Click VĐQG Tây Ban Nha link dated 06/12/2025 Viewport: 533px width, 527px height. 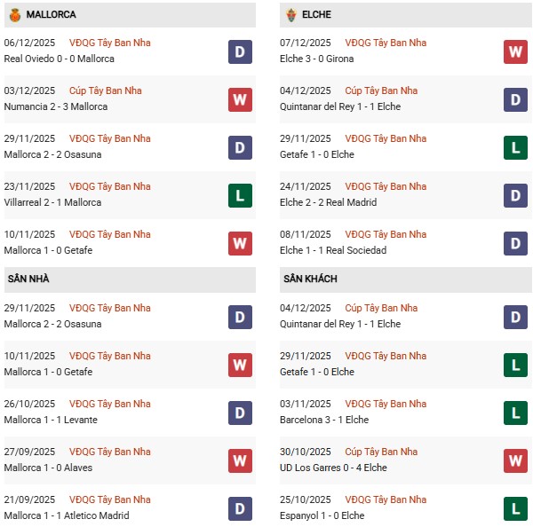click(x=109, y=43)
